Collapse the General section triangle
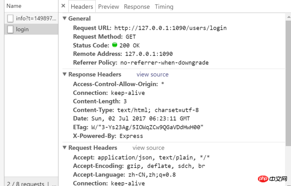Image resolution: width=291 pixels, height=186 pixels. click(x=64, y=18)
